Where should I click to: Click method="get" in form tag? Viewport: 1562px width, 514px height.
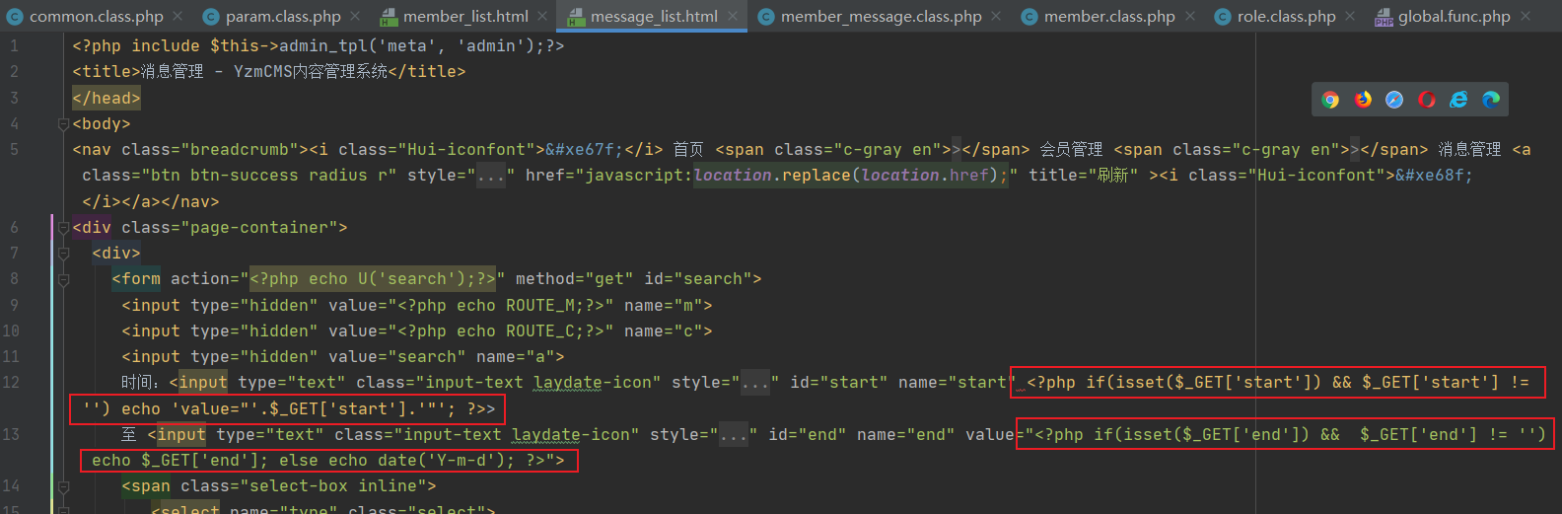(x=574, y=279)
